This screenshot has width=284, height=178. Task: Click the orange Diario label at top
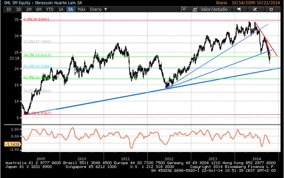click(x=221, y=3)
